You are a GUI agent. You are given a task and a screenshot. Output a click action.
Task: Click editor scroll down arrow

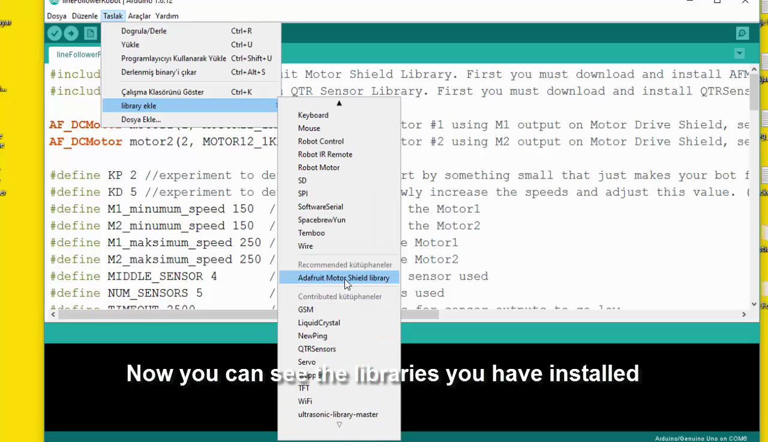click(754, 304)
